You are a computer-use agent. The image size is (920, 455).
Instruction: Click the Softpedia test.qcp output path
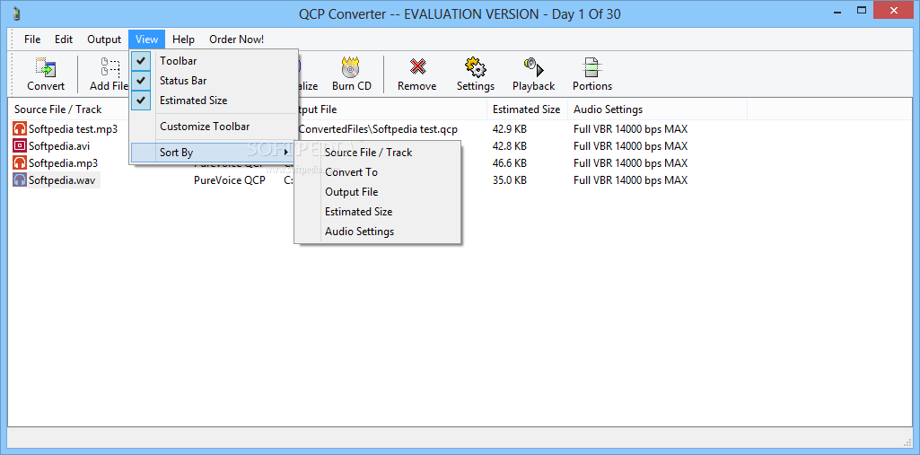click(379, 129)
